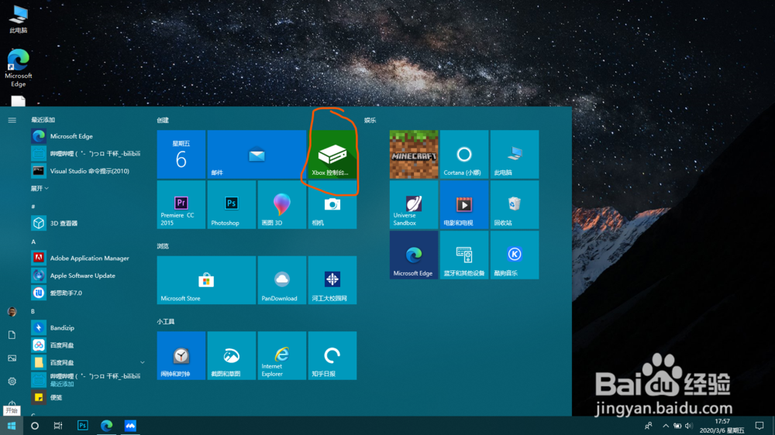The height and width of the screenshot is (435, 775).
Task: Open the Mail (邮件) tile
Action: pyautogui.click(x=257, y=155)
